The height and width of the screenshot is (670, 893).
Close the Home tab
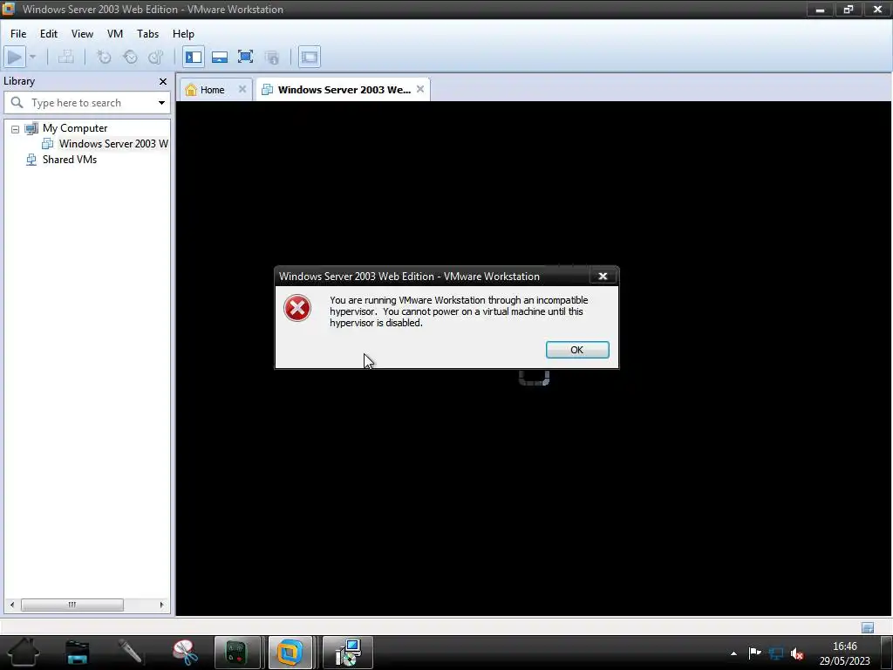tap(242, 89)
